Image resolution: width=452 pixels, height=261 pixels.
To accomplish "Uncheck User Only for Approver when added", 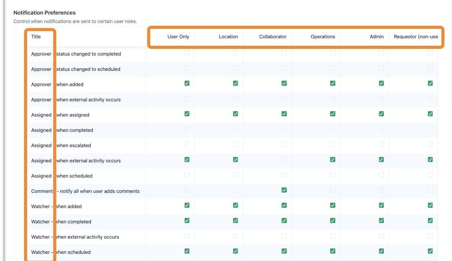I will pos(187,83).
